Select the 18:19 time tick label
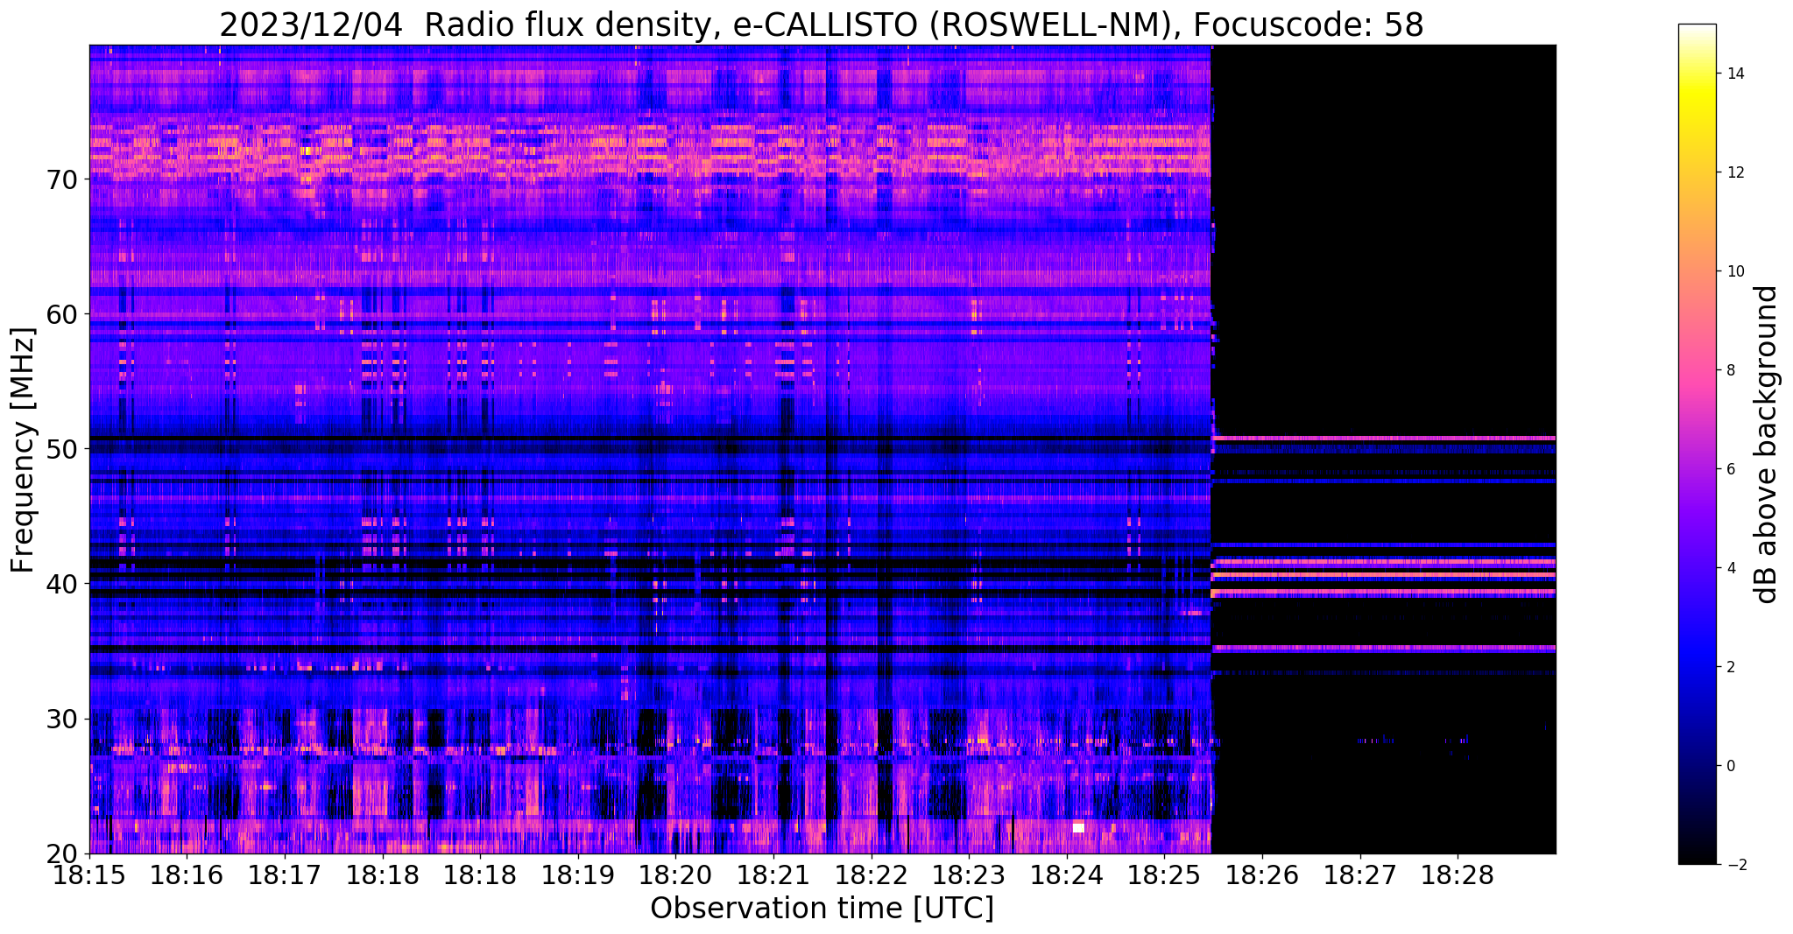The height and width of the screenshot is (934, 1793). pyautogui.click(x=578, y=875)
